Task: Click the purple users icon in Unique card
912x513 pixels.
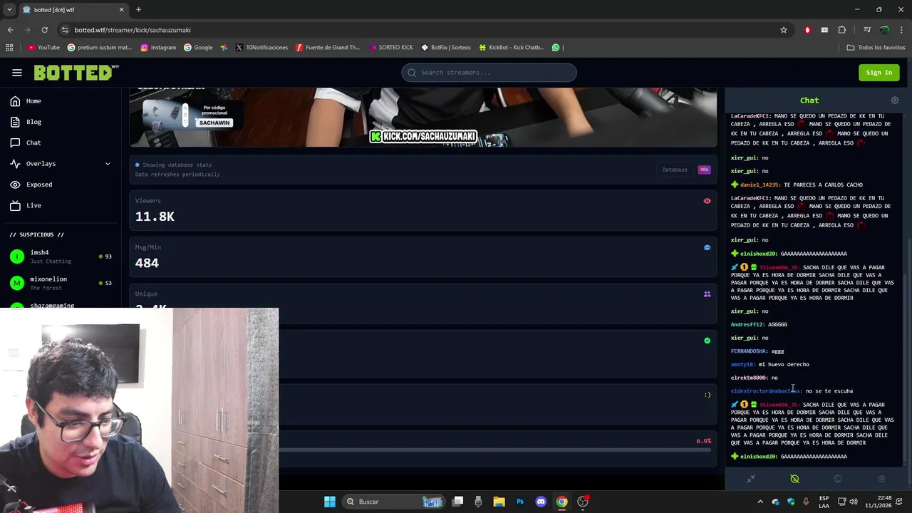Action: point(707,294)
